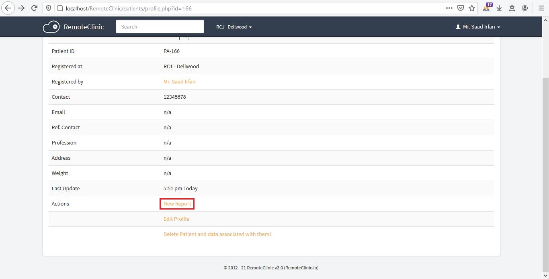Bookmark this page with the star
Image resolution: width=549 pixels, height=279 pixels.
[472, 8]
